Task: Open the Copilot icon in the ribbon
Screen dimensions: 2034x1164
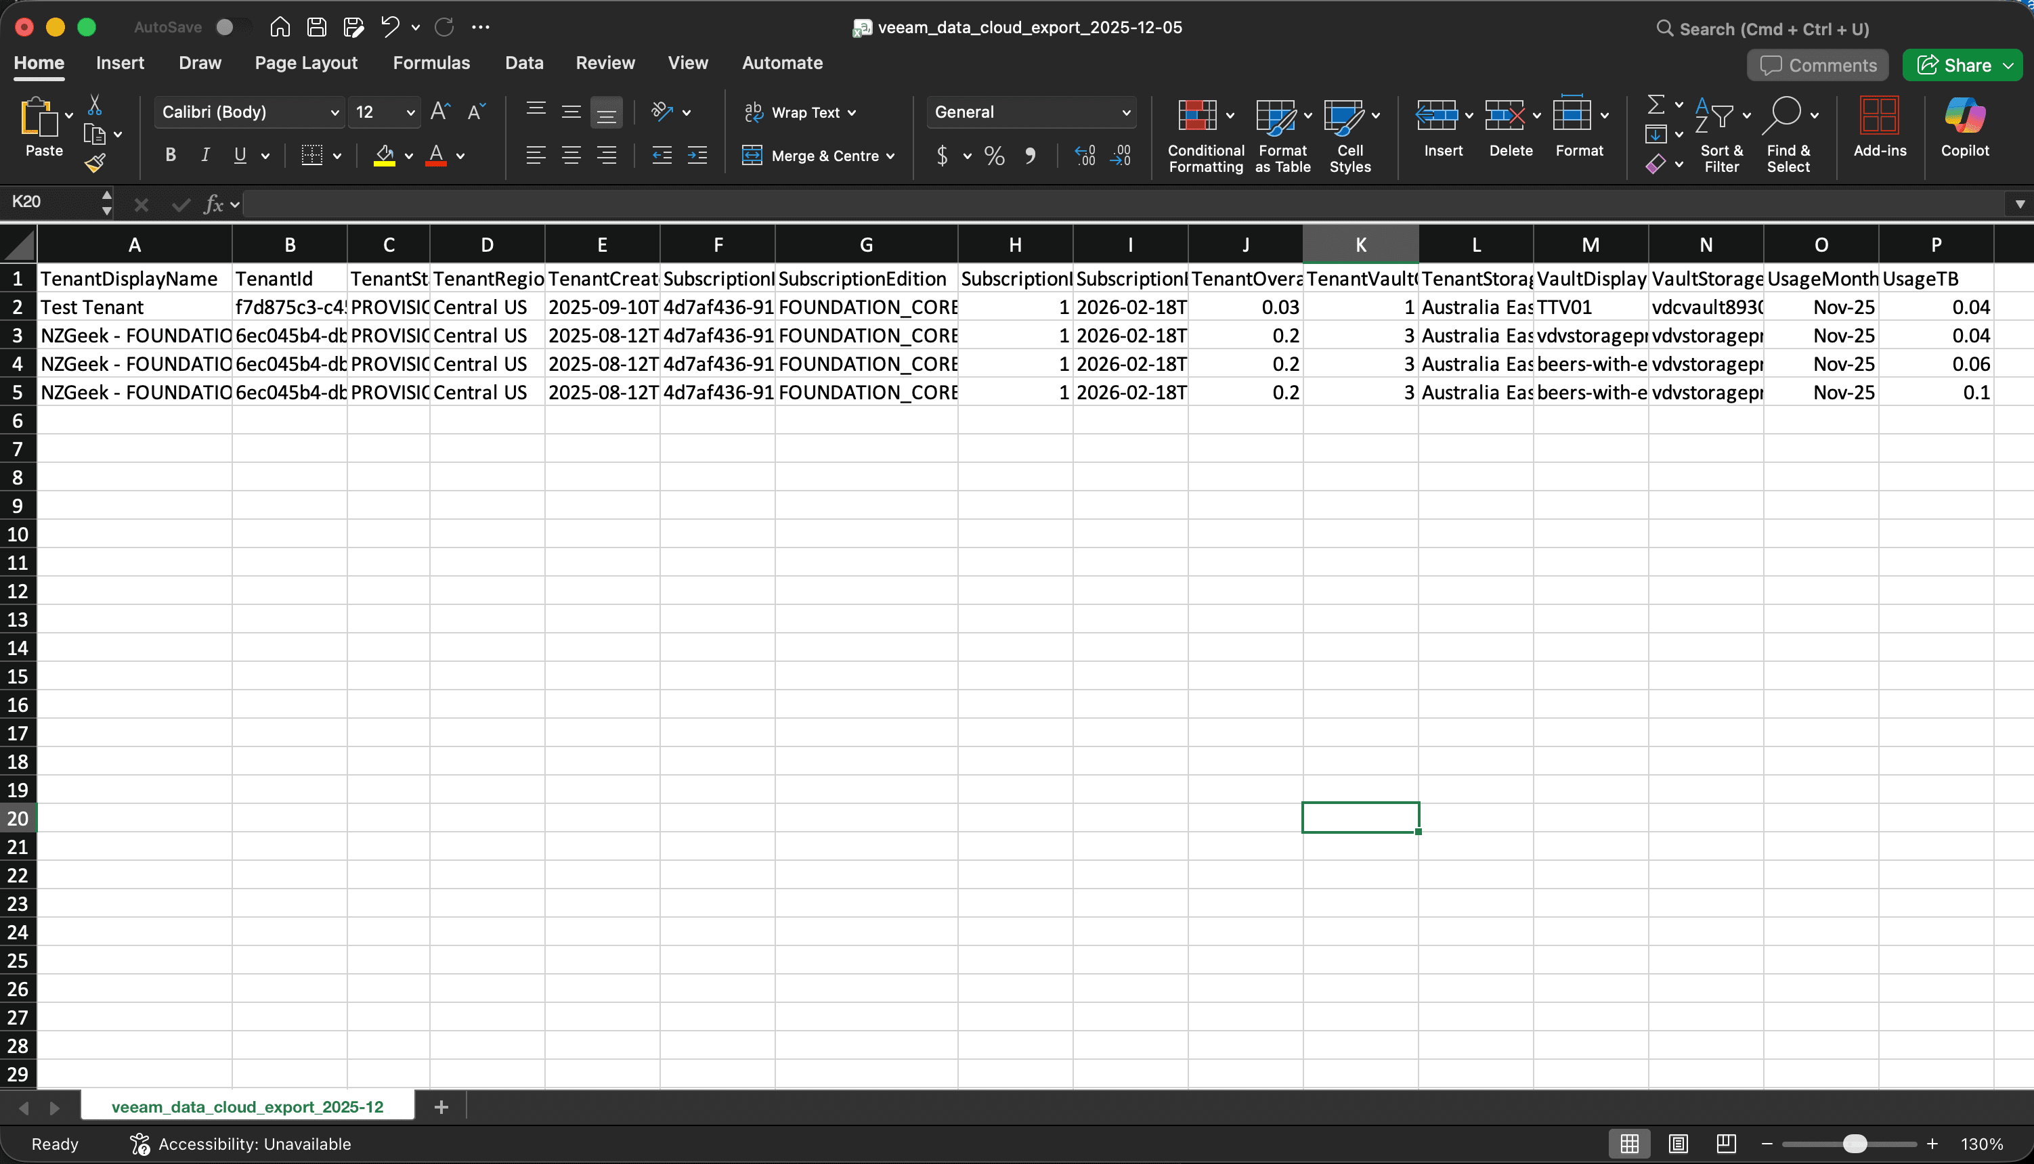Action: (x=1964, y=116)
